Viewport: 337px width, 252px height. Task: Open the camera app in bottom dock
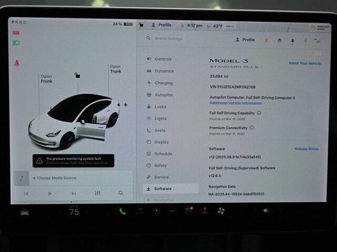point(156,211)
